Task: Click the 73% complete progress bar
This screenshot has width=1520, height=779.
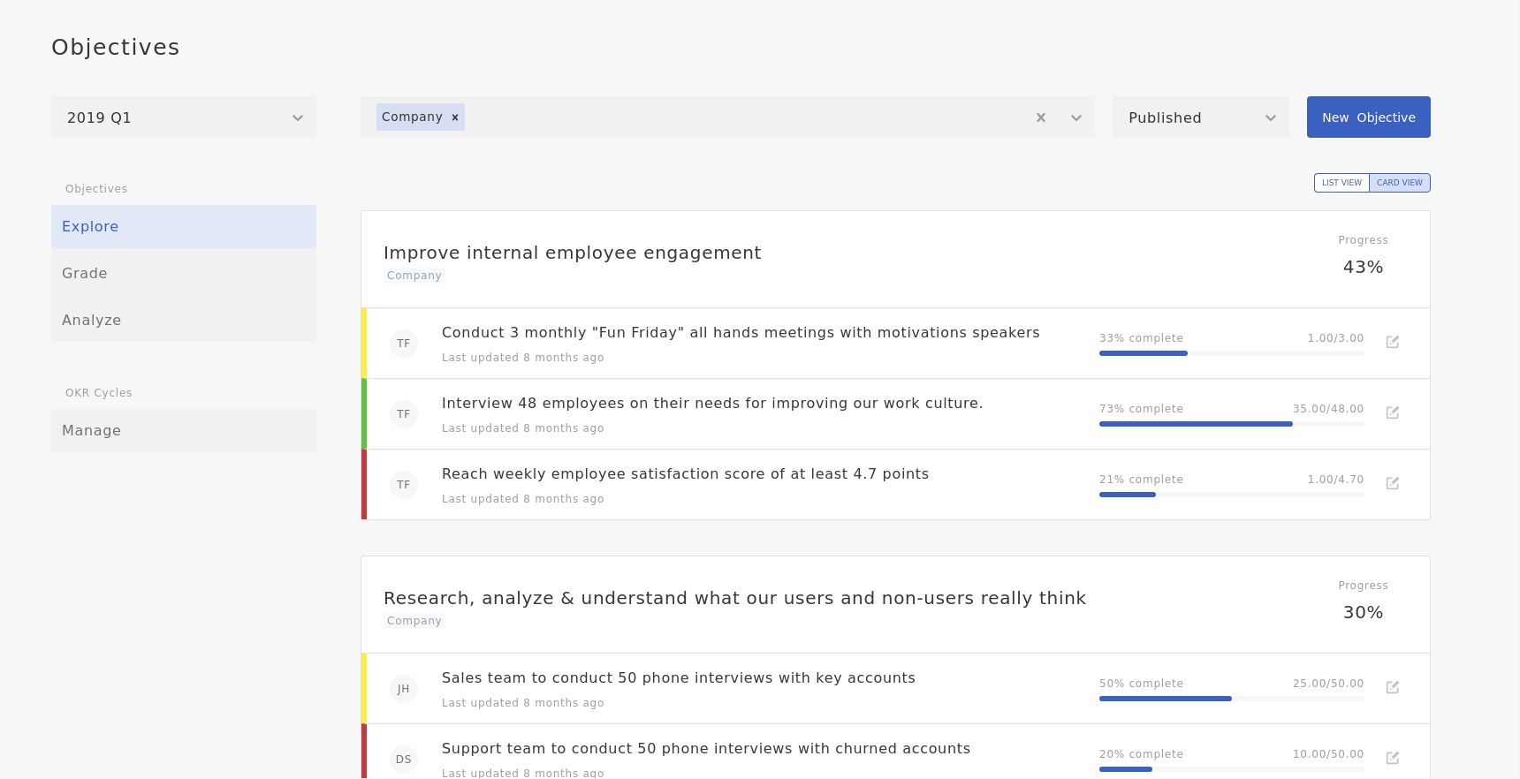Action: coord(1230,424)
